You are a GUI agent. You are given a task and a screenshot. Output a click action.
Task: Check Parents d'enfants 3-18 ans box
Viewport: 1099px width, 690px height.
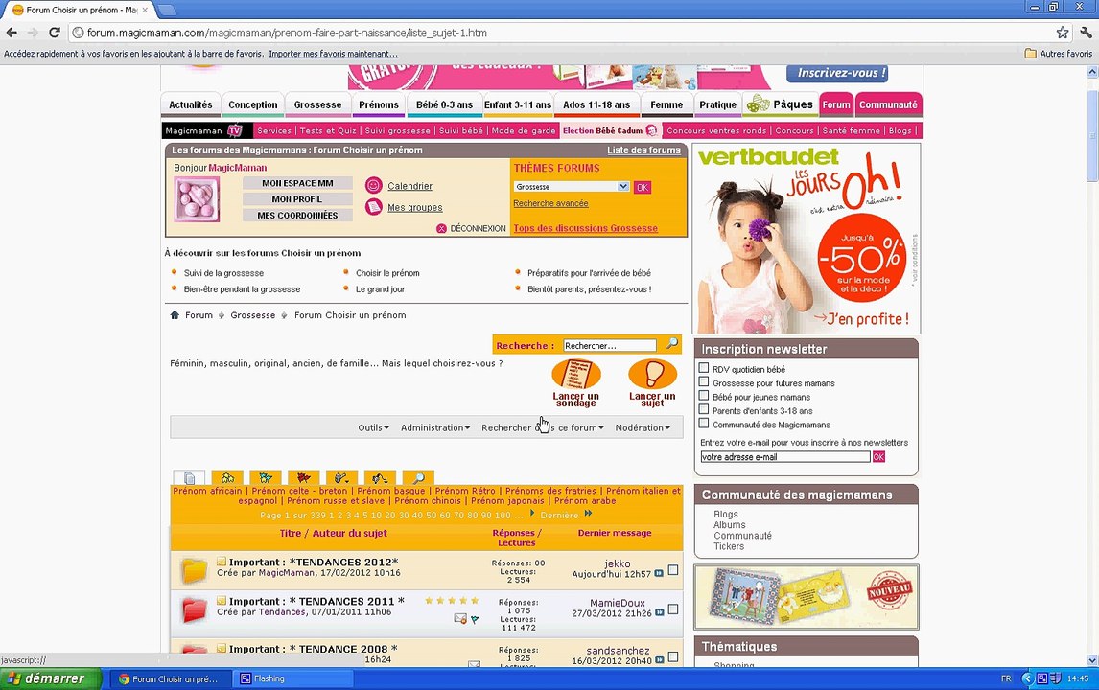coord(704,410)
